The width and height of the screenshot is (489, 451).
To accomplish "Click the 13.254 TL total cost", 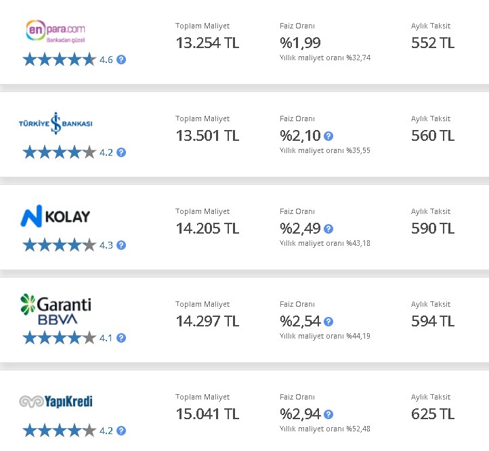I will pos(207,43).
